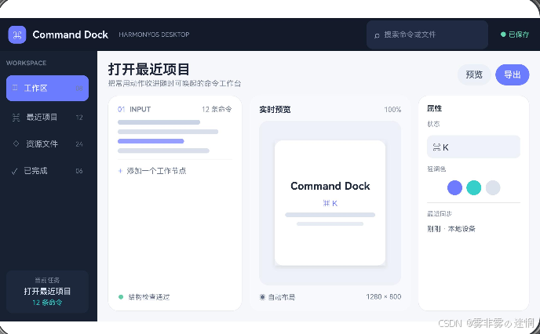Click the green dot beside 结构检查通过
Viewport: 540px width, 334px height.
pyautogui.click(x=121, y=297)
